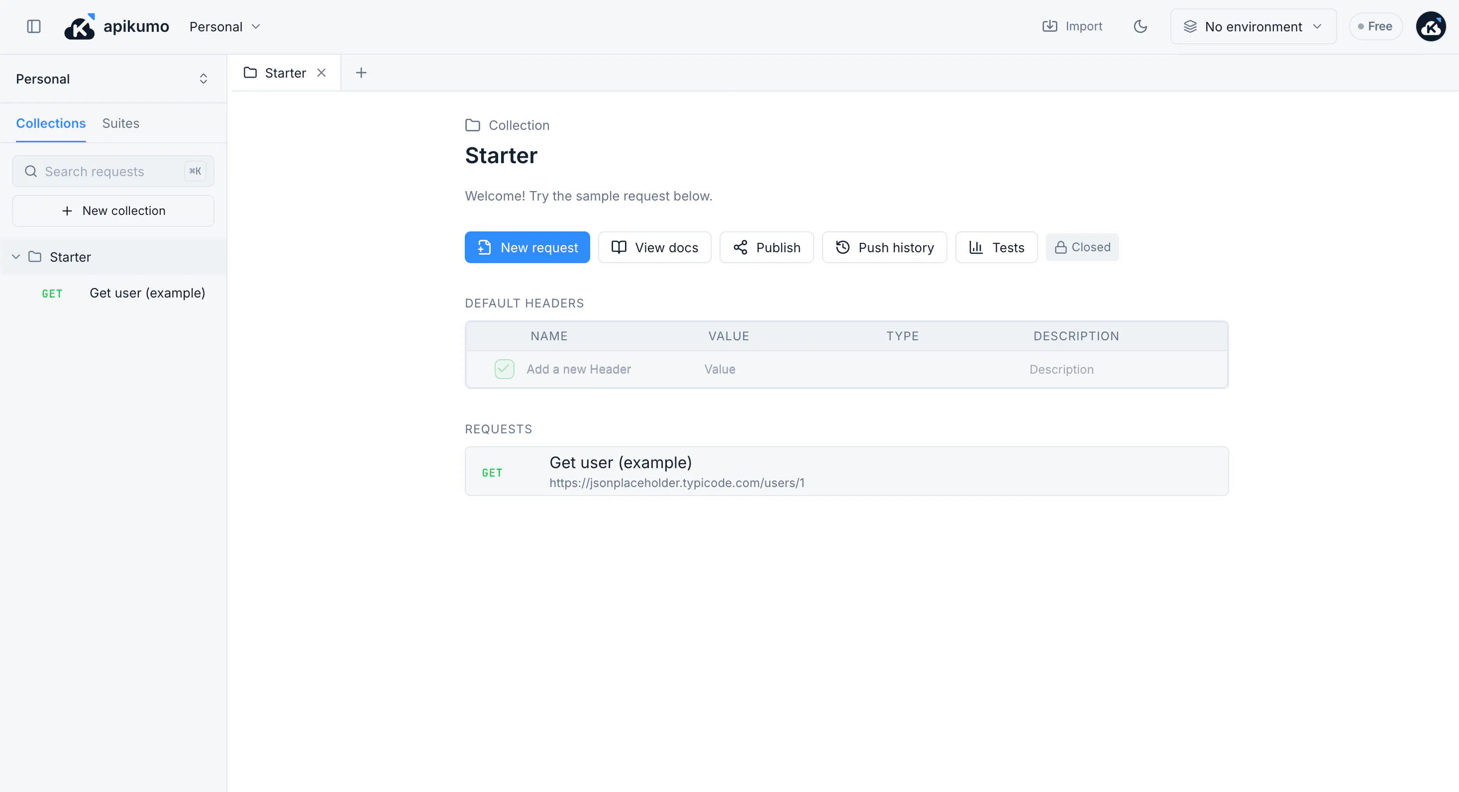The image size is (1459, 792).
Task: Open the Personal workspace dropdown in header
Action: click(x=225, y=26)
